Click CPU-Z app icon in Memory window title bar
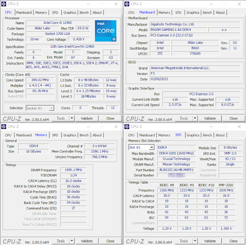Viewport: 246px width, 245px height. pos(4,126)
